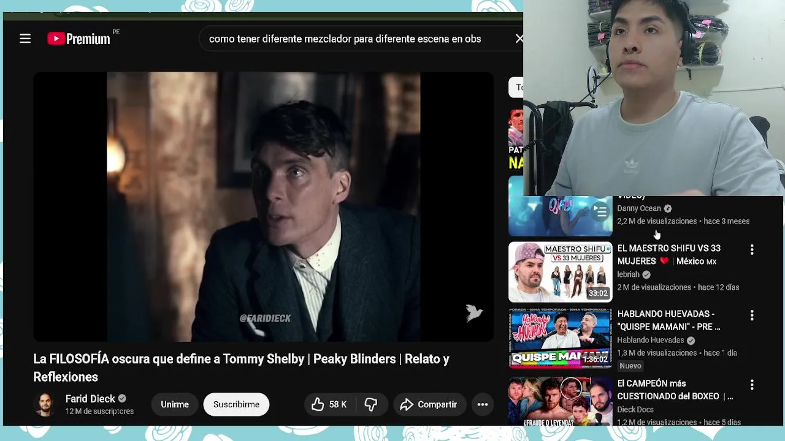Image resolution: width=785 pixels, height=441 pixels.
Task: Open options menu for Hablando Huevadas video
Action: point(752,315)
